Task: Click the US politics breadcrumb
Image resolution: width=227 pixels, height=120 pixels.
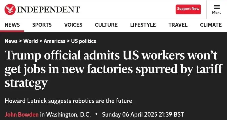Action: 83,41
